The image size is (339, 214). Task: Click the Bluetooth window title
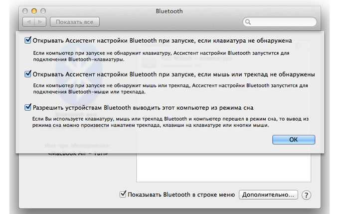169,11
